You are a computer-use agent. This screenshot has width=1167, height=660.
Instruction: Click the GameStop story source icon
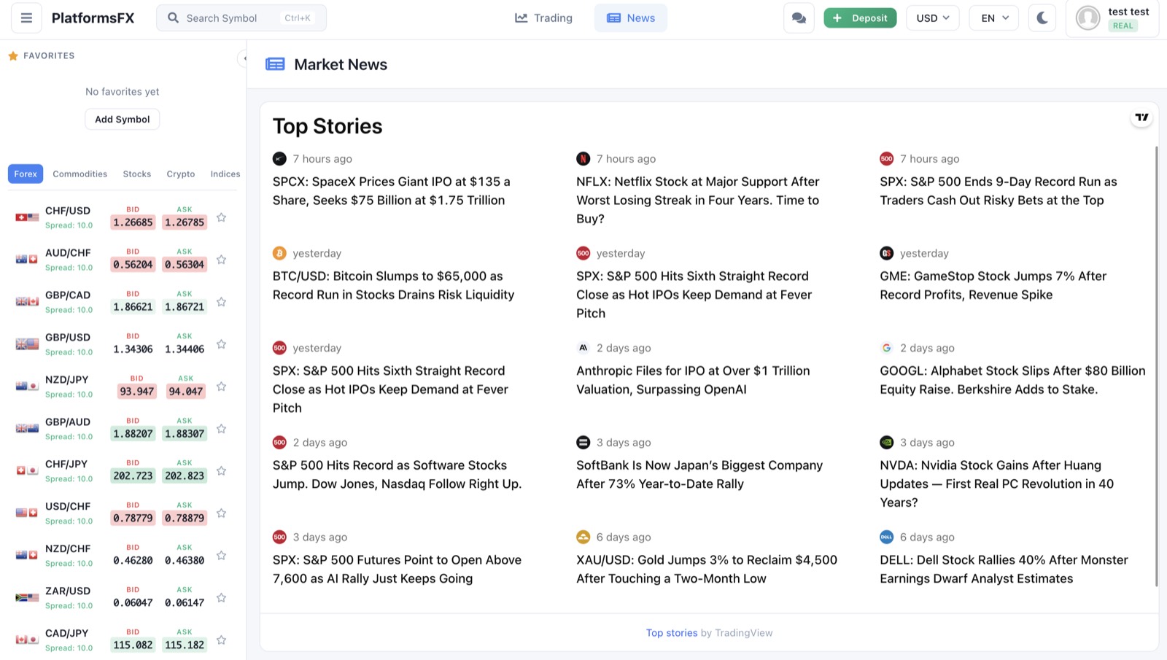pyautogui.click(x=886, y=253)
